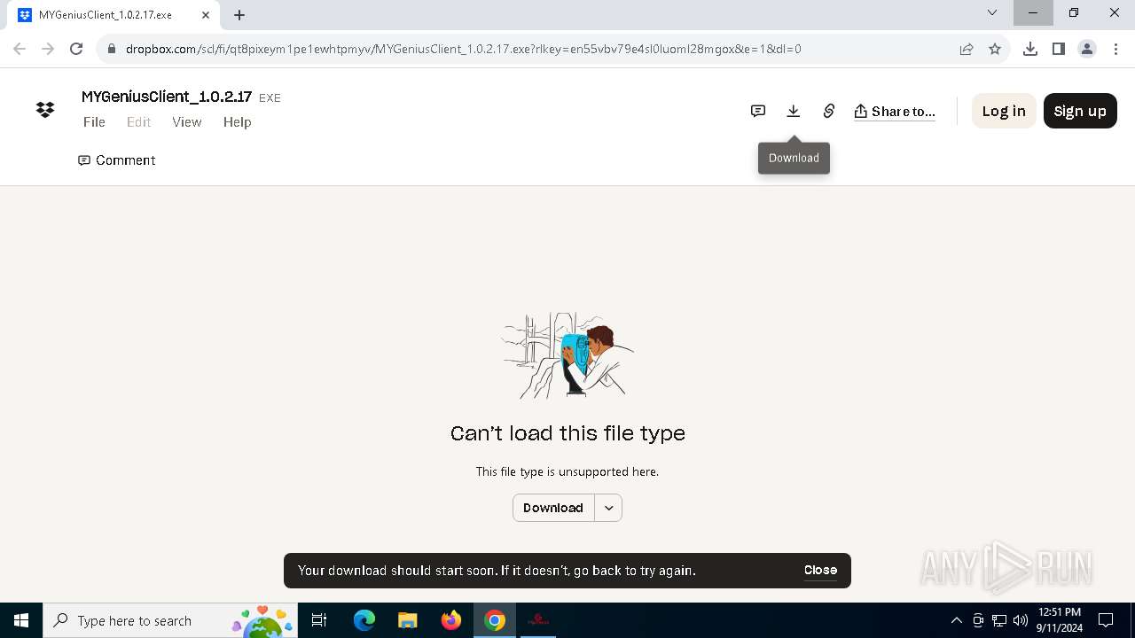Click the binoculars illustration
The image size is (1135, 638).
(567, 354)
